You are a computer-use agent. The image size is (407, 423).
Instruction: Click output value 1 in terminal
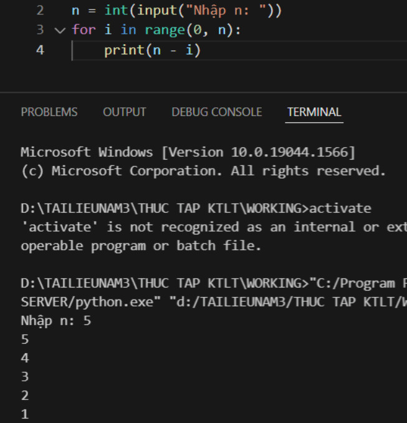click(25, 414)
